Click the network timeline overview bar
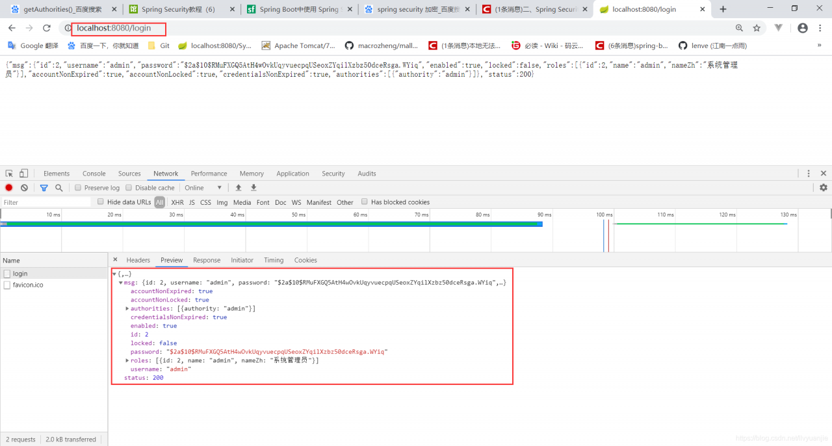 click(416, 230)
